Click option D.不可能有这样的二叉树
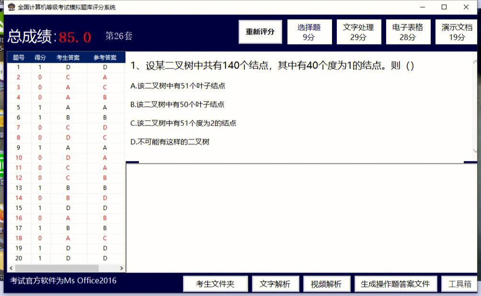 [x=170, y=142]
